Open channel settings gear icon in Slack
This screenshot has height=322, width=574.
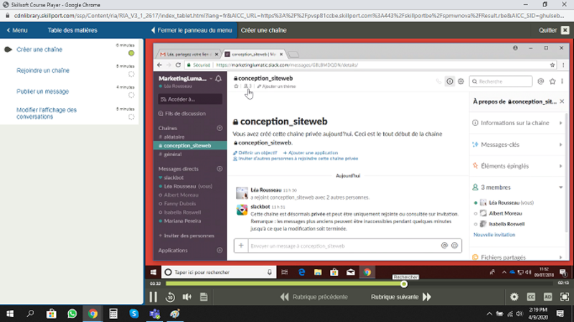(461, 82)
